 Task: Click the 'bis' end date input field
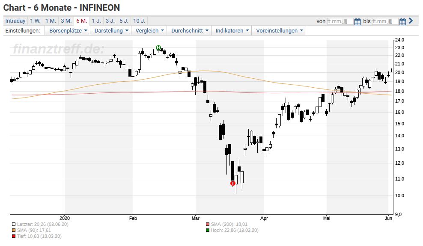coord(385,21)
